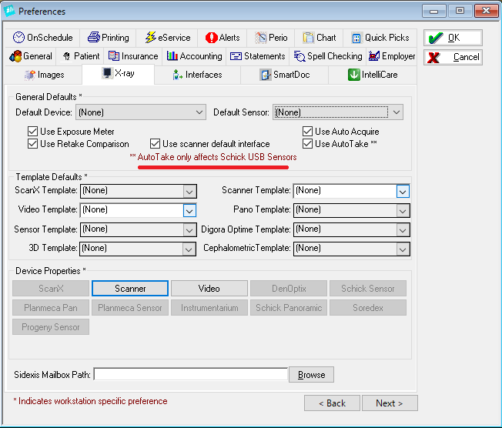Viewport: 502px width, 428px height.
Task: Toggle Use scanner default interface checkbox
Action: click(155, 143)
